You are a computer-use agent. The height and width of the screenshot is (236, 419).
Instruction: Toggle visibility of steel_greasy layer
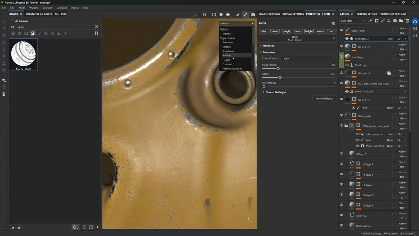341,115
